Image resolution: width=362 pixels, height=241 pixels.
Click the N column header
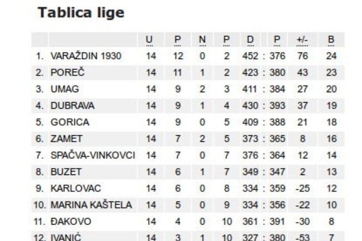coord(202,40)
